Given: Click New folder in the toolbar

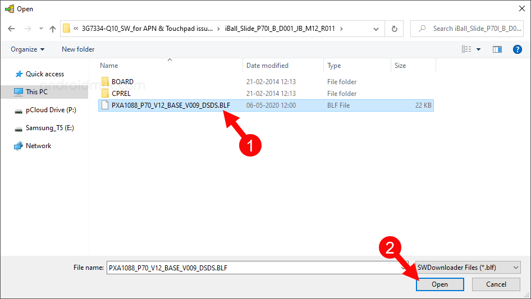Looking at the screenshot, I should [x=78, y=49].
